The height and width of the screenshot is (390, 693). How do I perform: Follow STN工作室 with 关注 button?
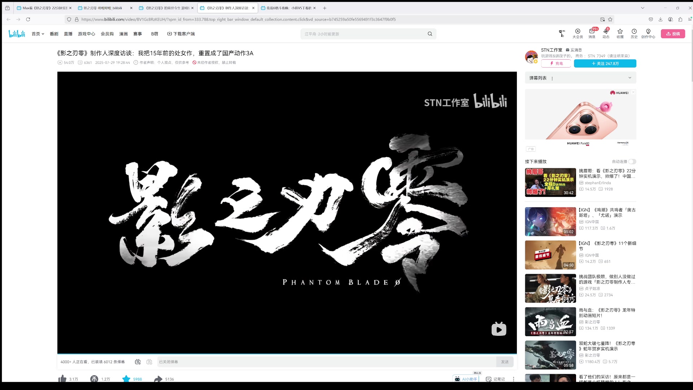(605, 64)
